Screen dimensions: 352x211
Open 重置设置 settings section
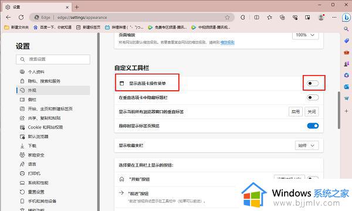pos(53,192)
